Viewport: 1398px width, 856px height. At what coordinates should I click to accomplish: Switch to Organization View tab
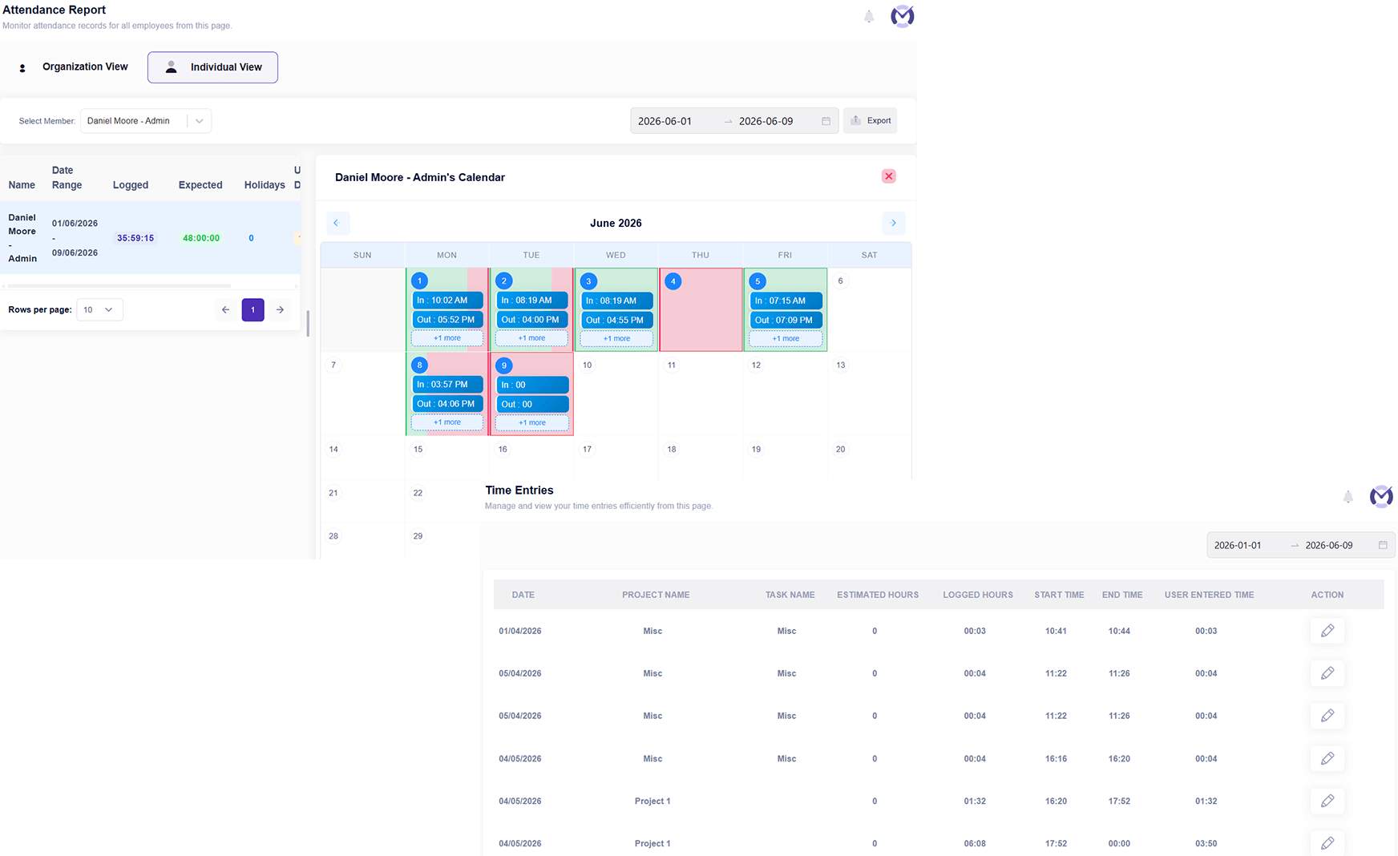pyautogui.click(x=74, y=67)
